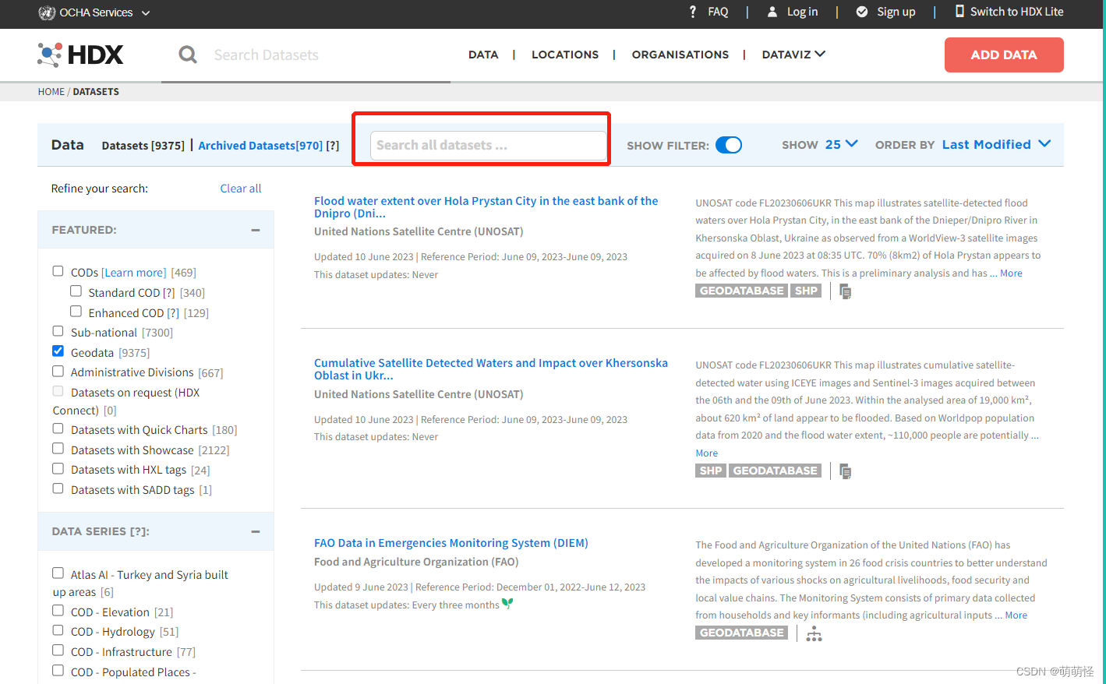Click the magnifying glass search icon
The height and width of the screenshot is (684, 1106).
point(188,55)
